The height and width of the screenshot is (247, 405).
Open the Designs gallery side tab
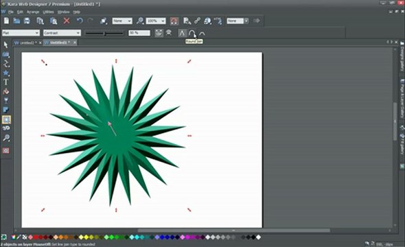pos(402,56)
